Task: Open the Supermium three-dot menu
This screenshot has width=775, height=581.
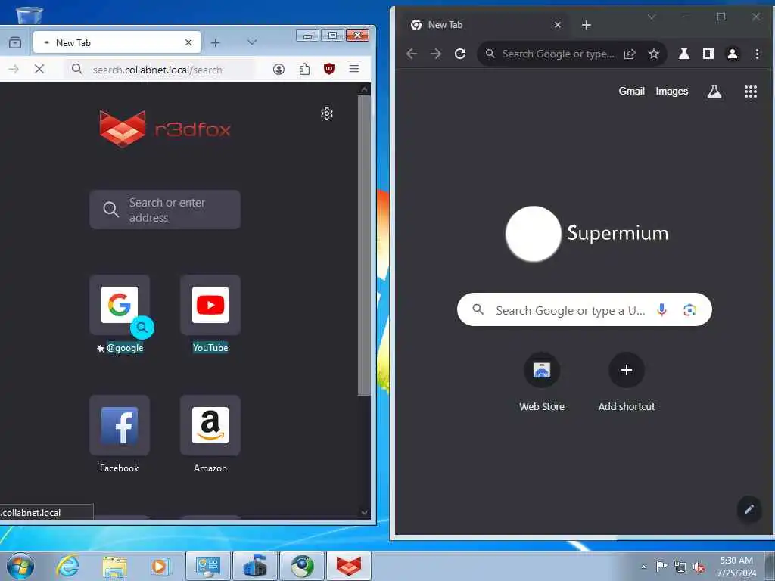Action: click(757, 54)
